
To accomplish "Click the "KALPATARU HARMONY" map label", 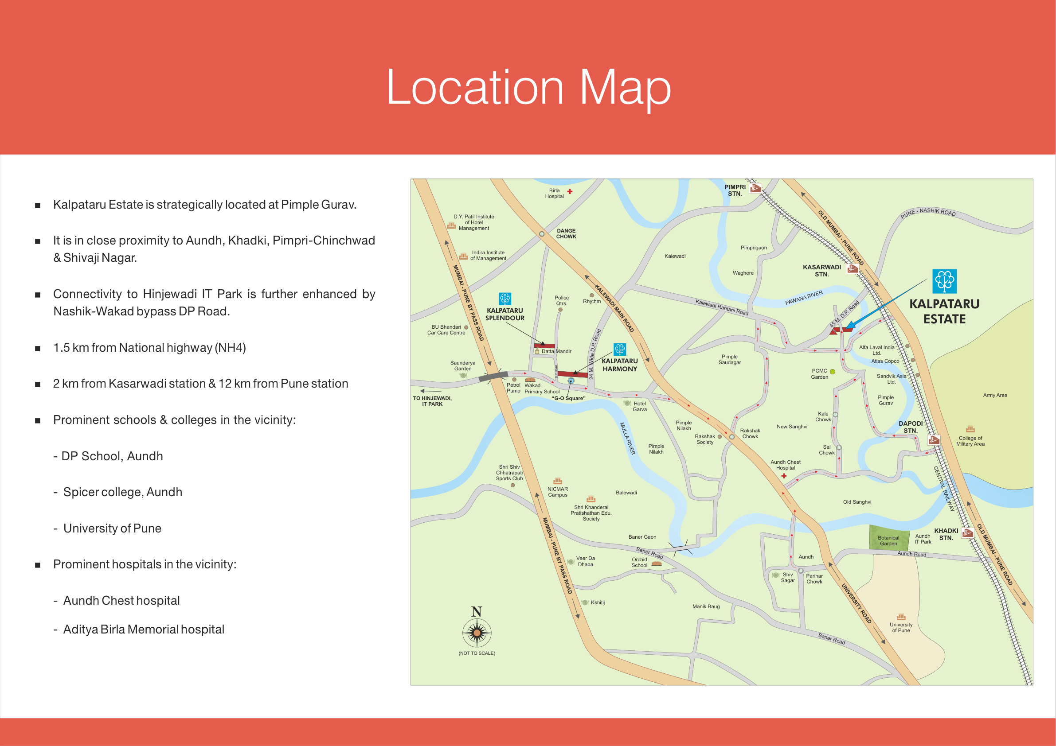I will (619, 365).
